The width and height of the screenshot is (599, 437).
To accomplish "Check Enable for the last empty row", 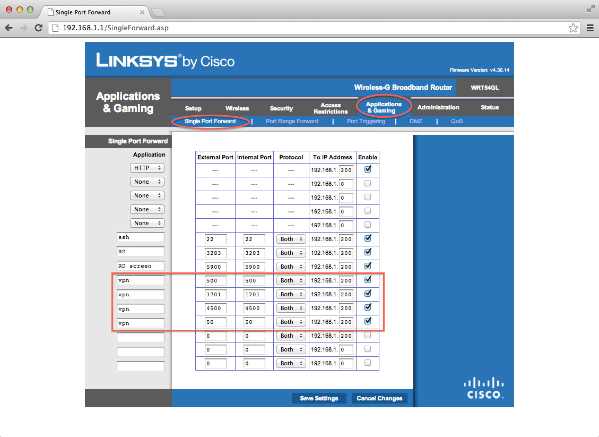I will click(x=368, y=363).
